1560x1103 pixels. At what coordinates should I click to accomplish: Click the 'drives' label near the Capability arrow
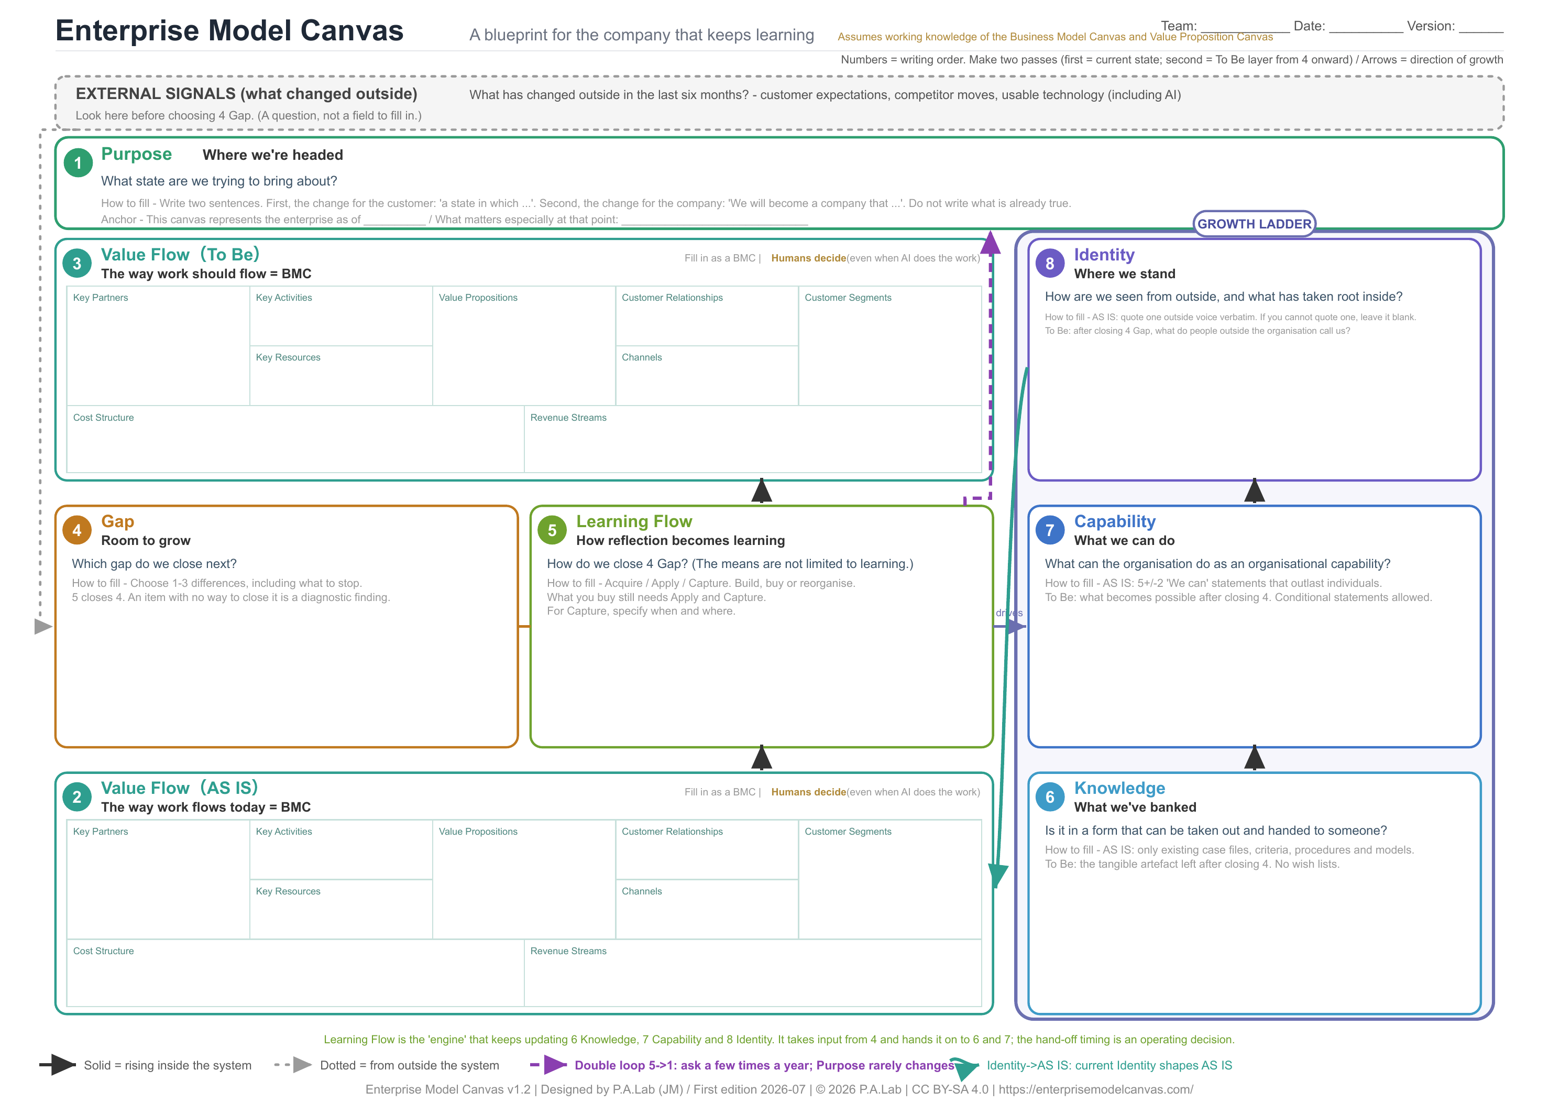[1009, 613]
